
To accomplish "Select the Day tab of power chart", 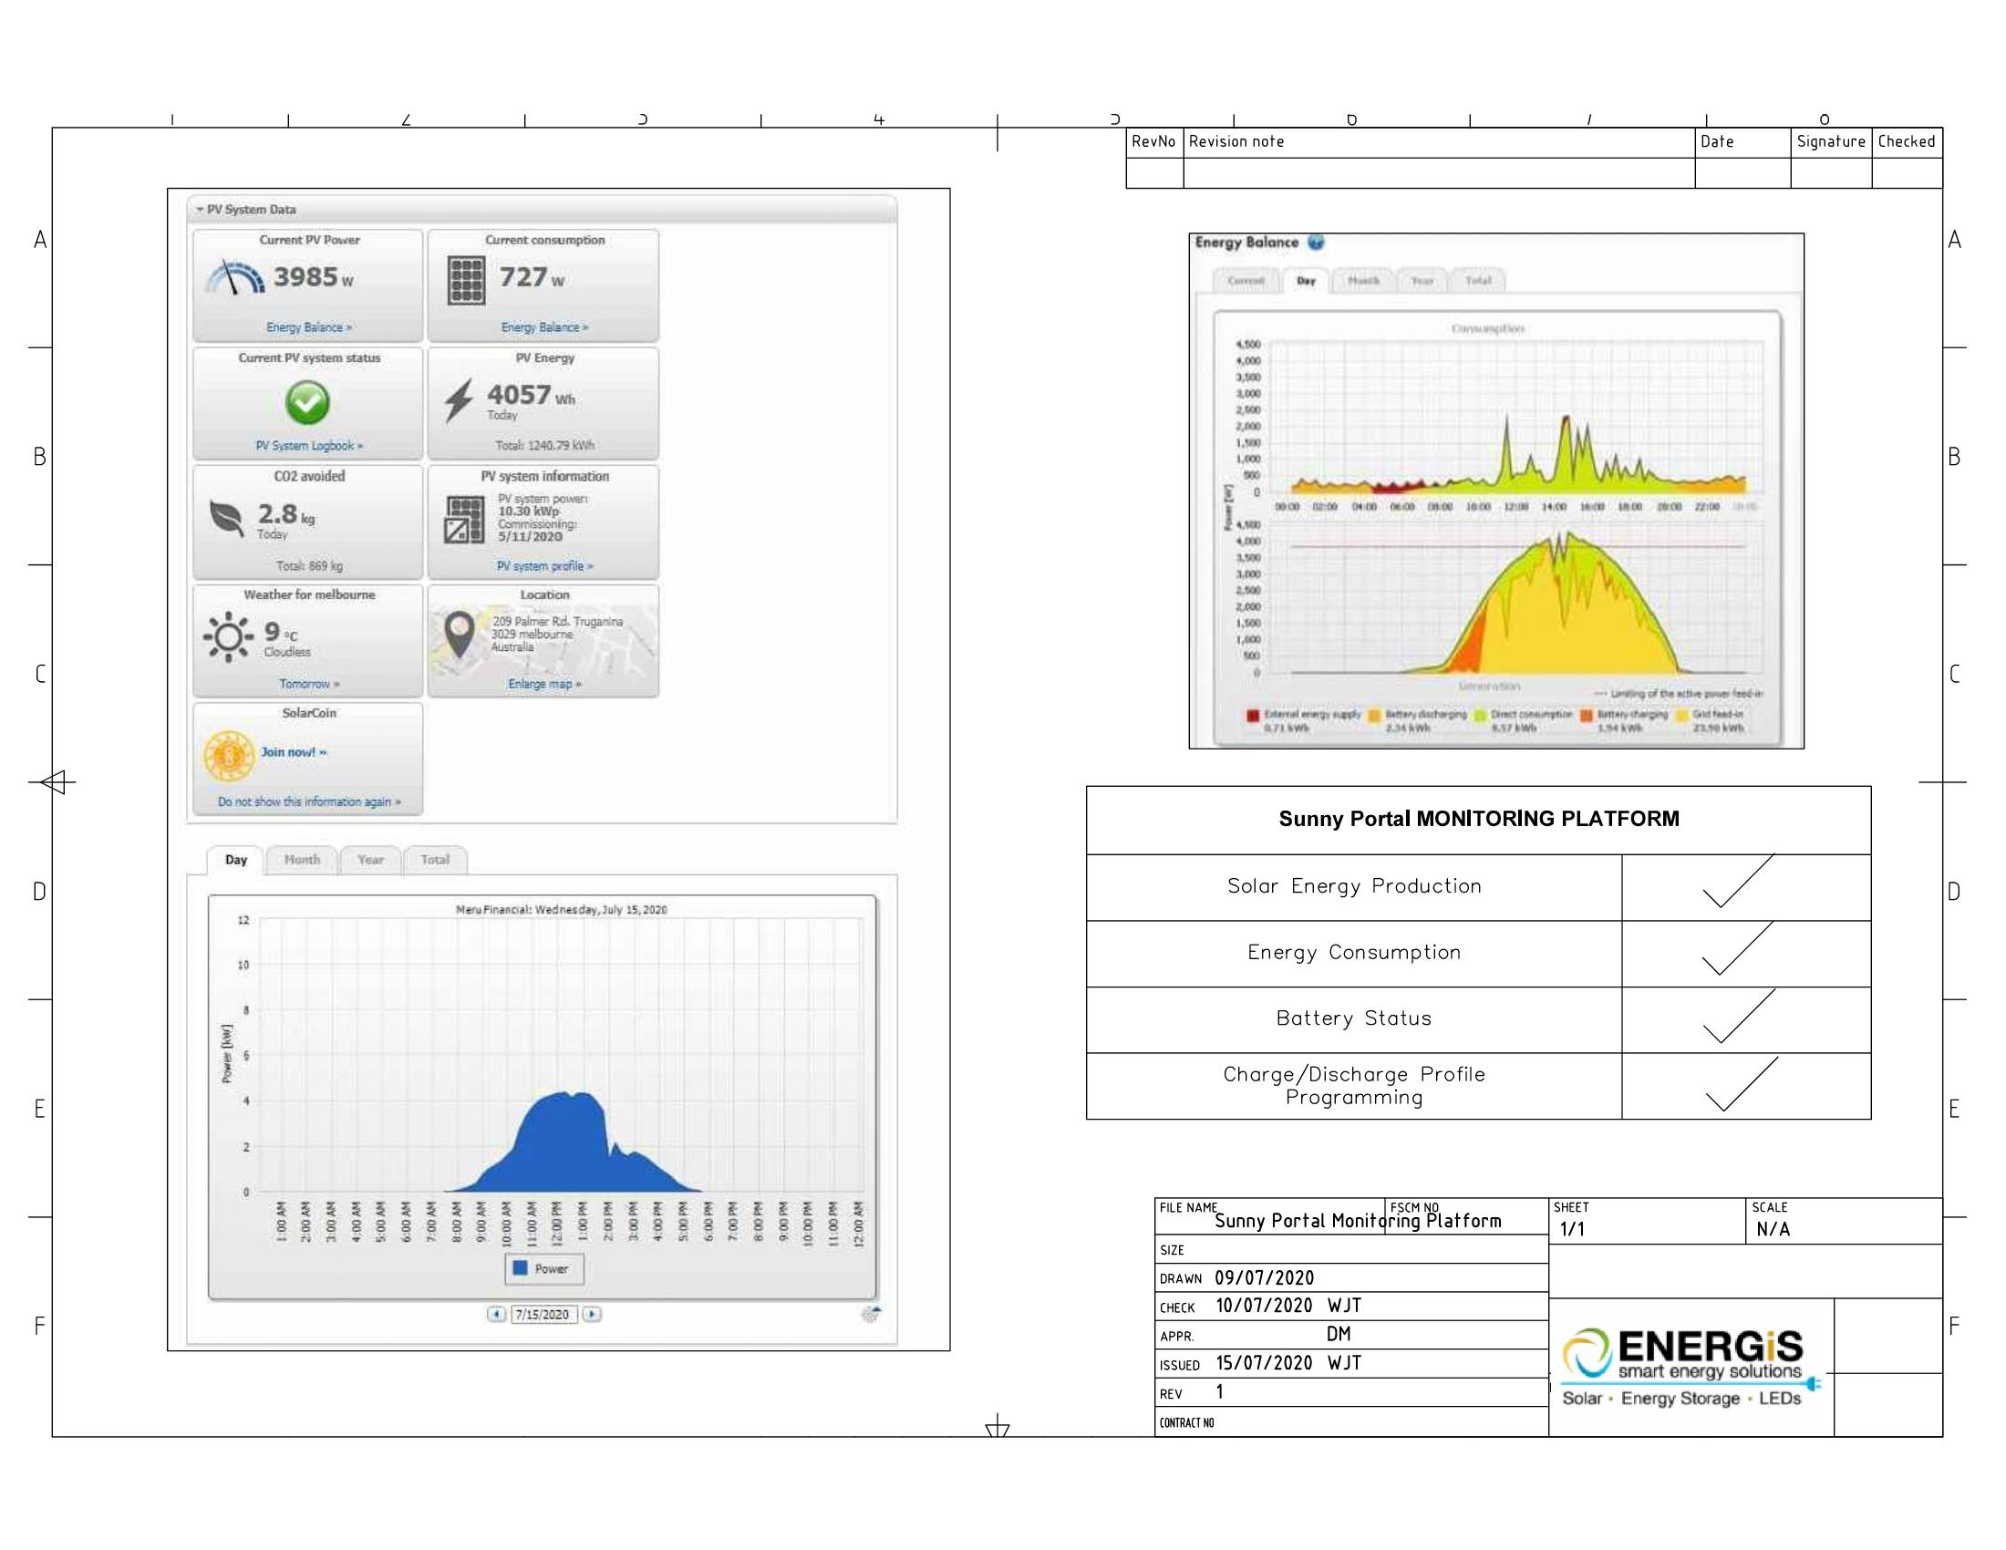I will [236, 861].
